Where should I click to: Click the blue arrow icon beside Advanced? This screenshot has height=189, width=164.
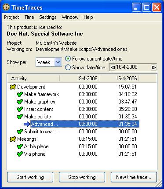click(27, 124)
